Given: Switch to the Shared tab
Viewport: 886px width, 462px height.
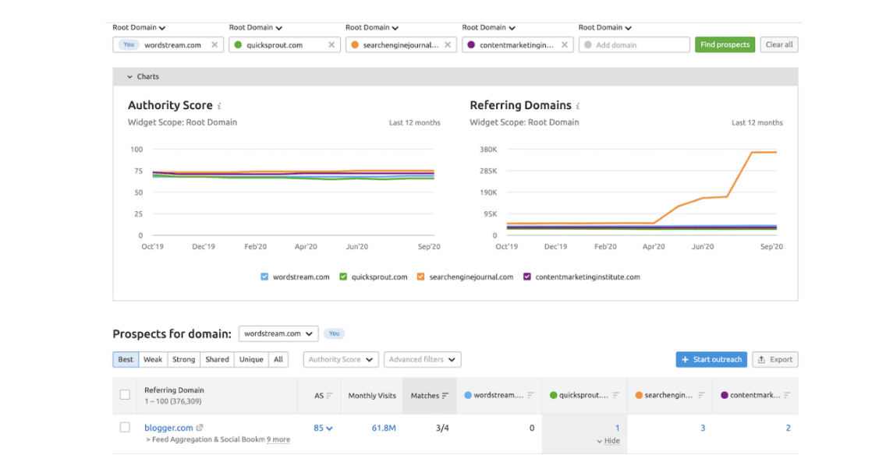Looking at the screenshot, I should click(x=217, y=359).
